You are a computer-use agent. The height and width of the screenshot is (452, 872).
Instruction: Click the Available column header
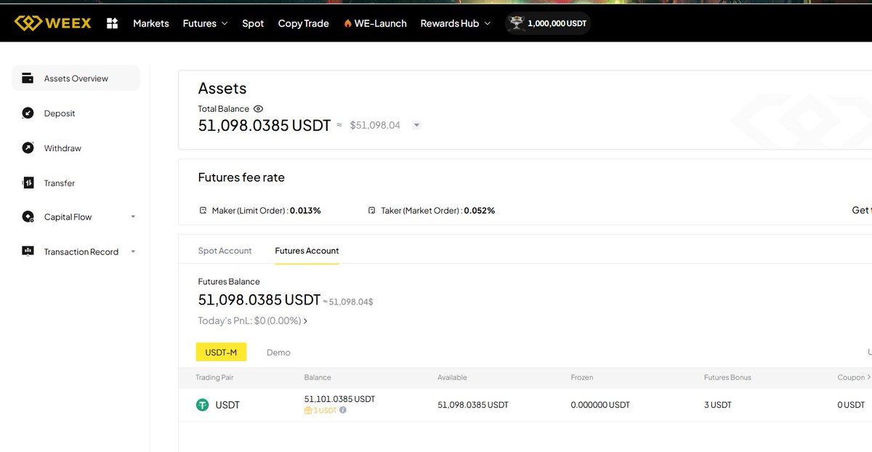point(452,378)
